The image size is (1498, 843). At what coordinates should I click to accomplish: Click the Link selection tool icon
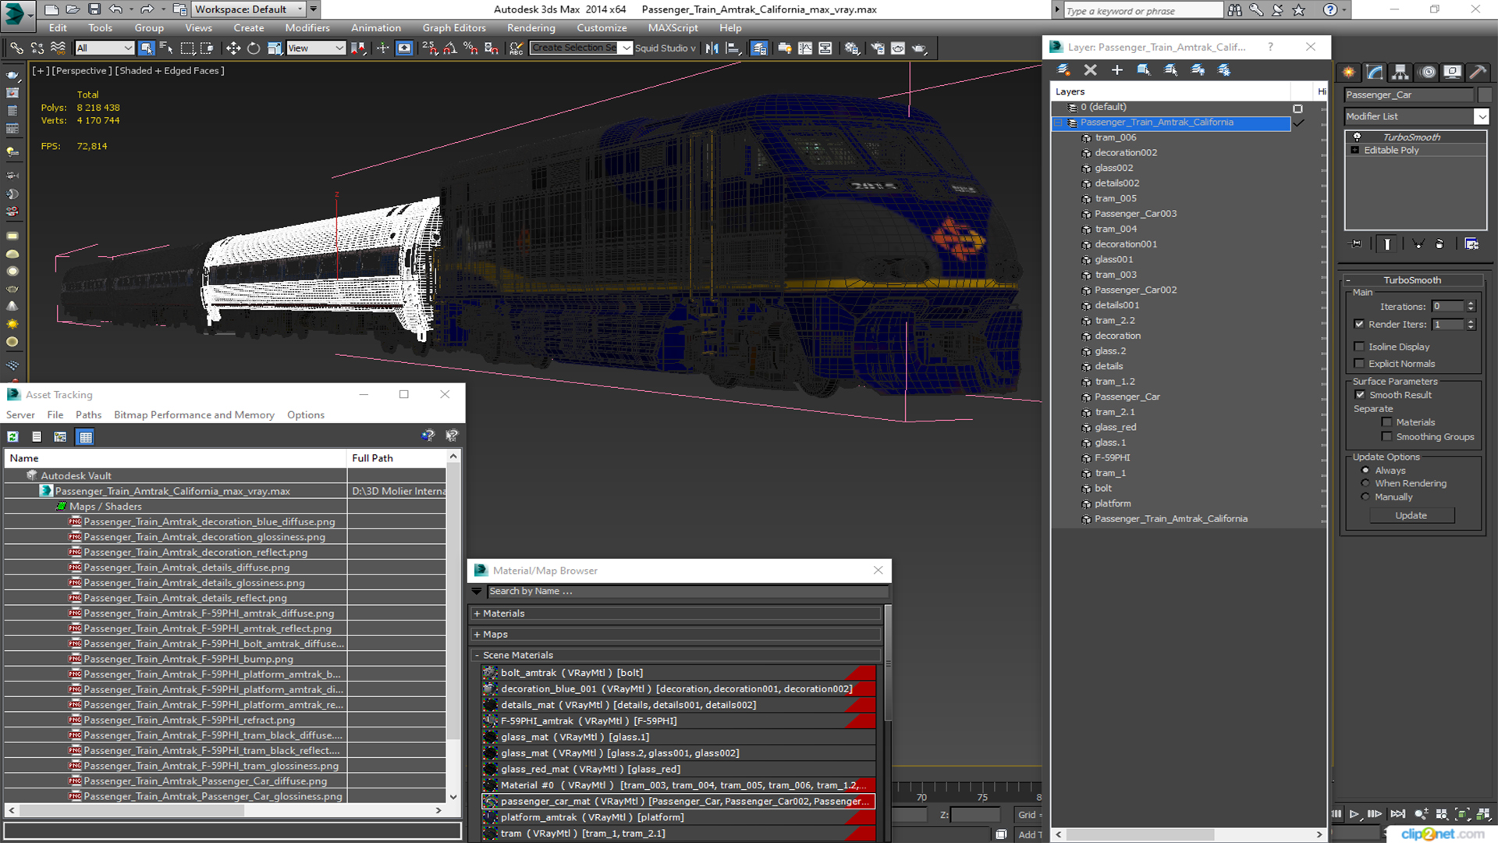16,48
